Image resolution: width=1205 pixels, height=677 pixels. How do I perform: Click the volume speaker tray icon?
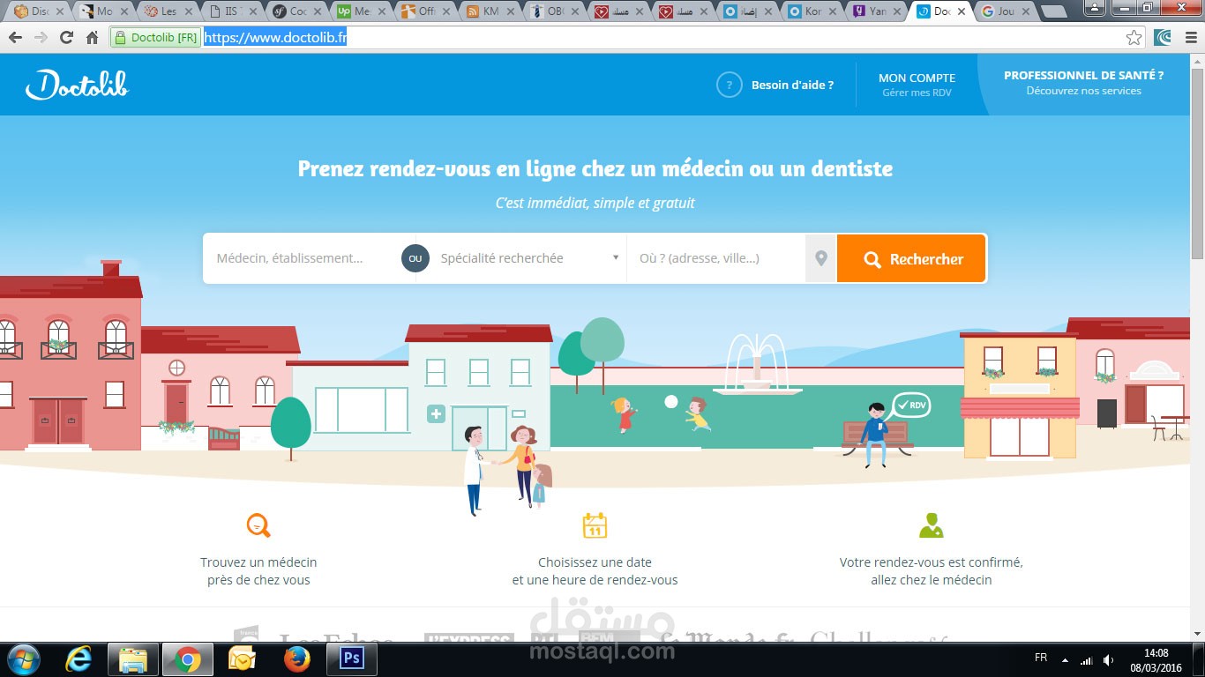tap(1109, 659)
